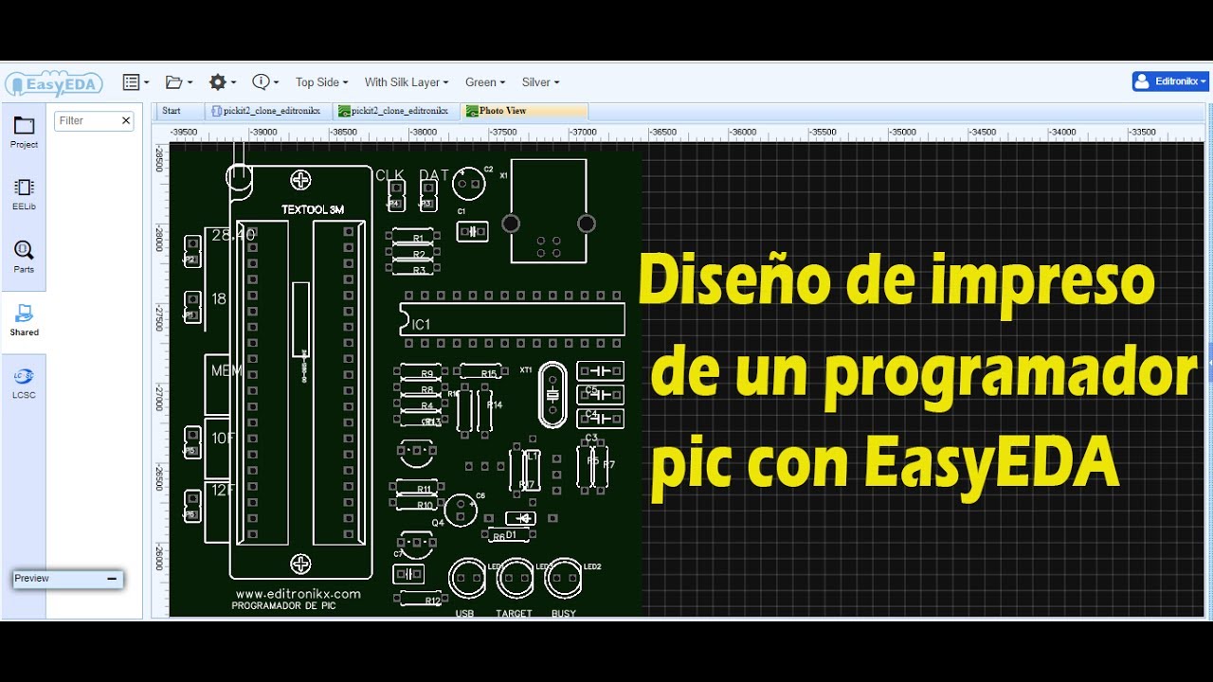Click the XT1 crystal component
Image resolution: width=1213 pixels, height=682 pixels.
pos(552,395)
